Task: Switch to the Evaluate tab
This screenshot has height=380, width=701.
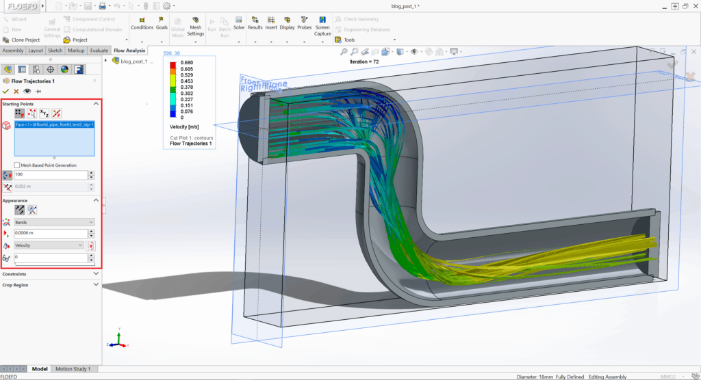Action: (x=99, y=51)
